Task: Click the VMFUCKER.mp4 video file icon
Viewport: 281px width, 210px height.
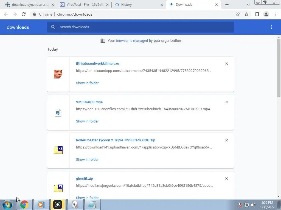Action: (58, 113)
